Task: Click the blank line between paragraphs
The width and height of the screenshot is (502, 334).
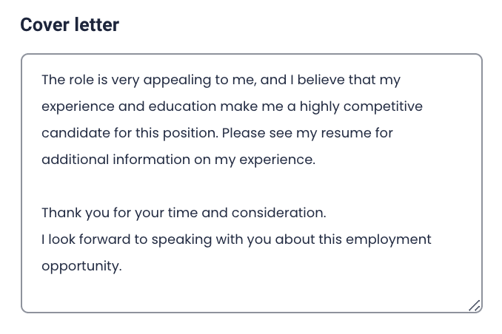Action: coord(252,186)
